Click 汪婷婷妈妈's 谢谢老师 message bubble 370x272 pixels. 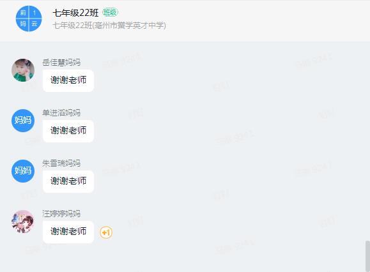pyautogui.click(x=68, y=232)
